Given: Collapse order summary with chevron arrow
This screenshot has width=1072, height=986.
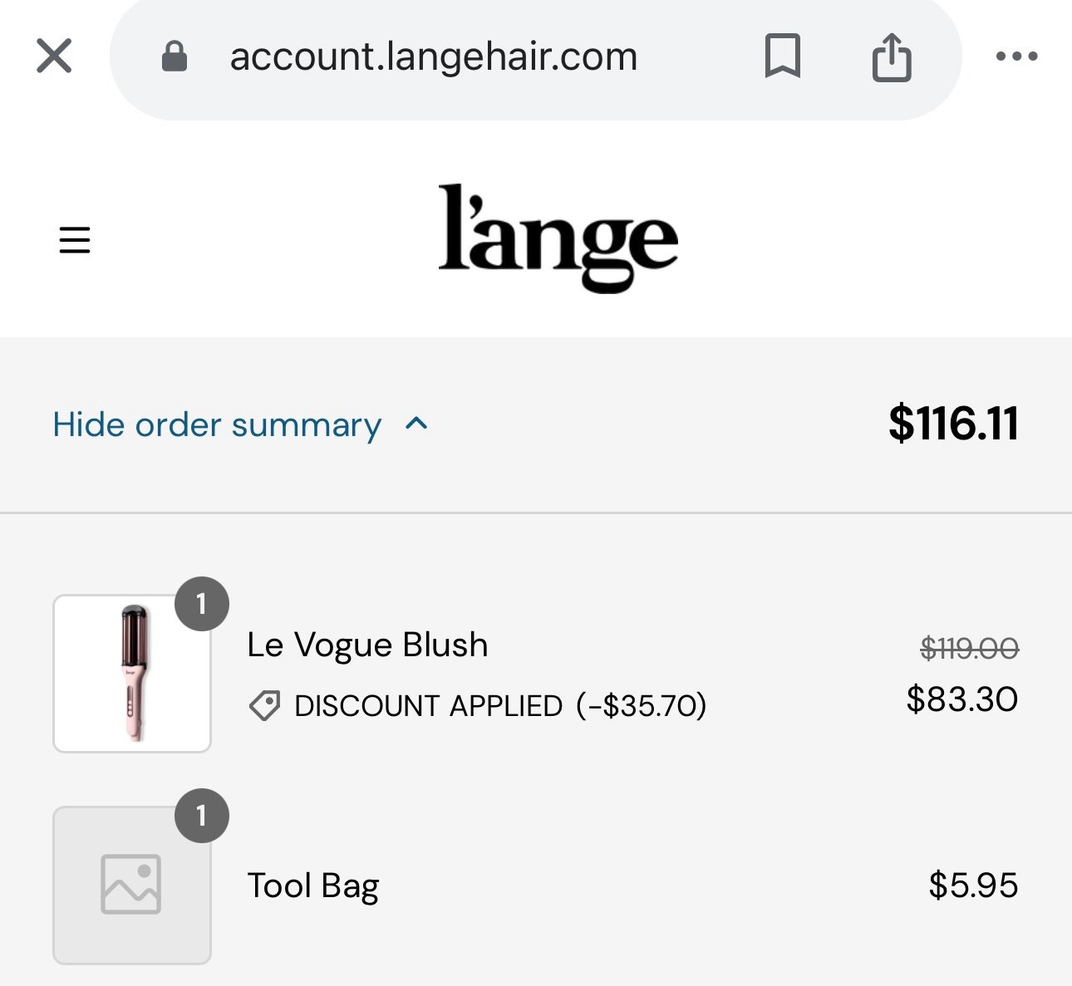Looking at the screenshot, I should click(x=416, y=424).
